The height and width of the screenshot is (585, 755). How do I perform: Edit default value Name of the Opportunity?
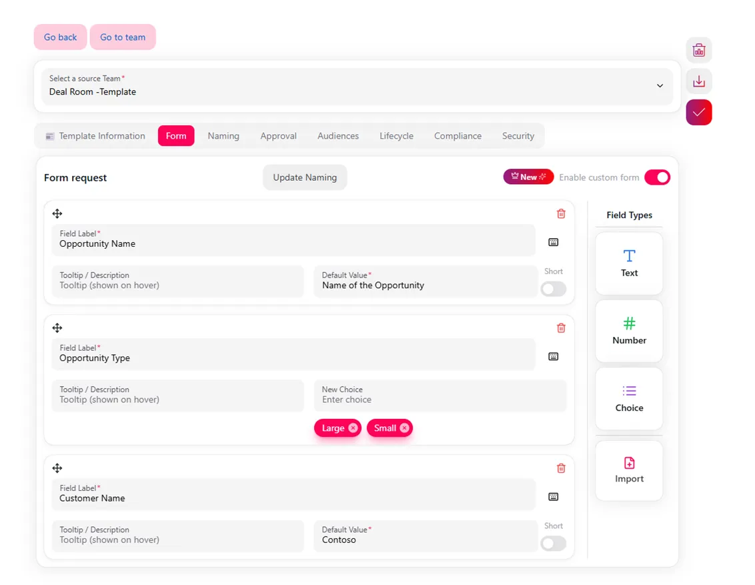pos(426,281)
